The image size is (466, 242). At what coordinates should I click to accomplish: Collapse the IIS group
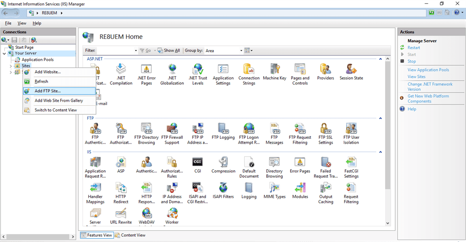click(x=380, y=152)
